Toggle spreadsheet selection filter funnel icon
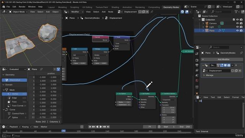 coord(58,69)
